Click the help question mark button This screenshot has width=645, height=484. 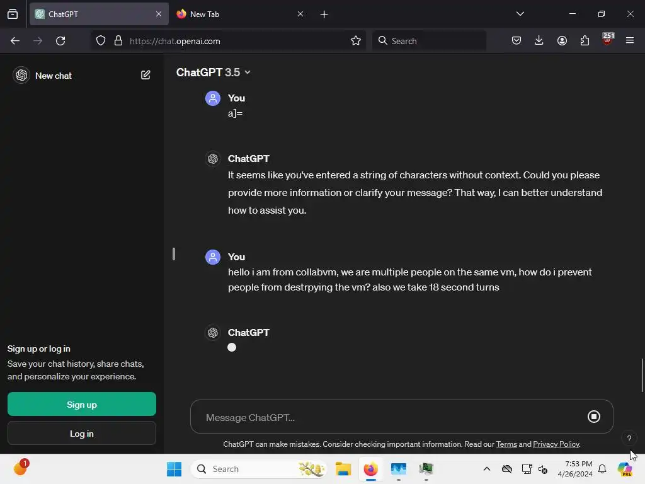click(x=629, y=439)
